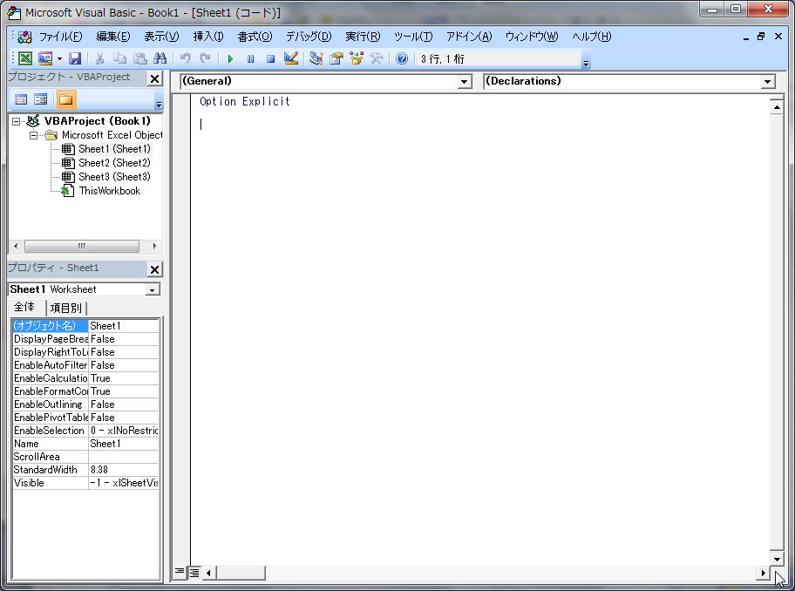Select Sheet3 (Sheet3) in the project tree

coord(114,177)
